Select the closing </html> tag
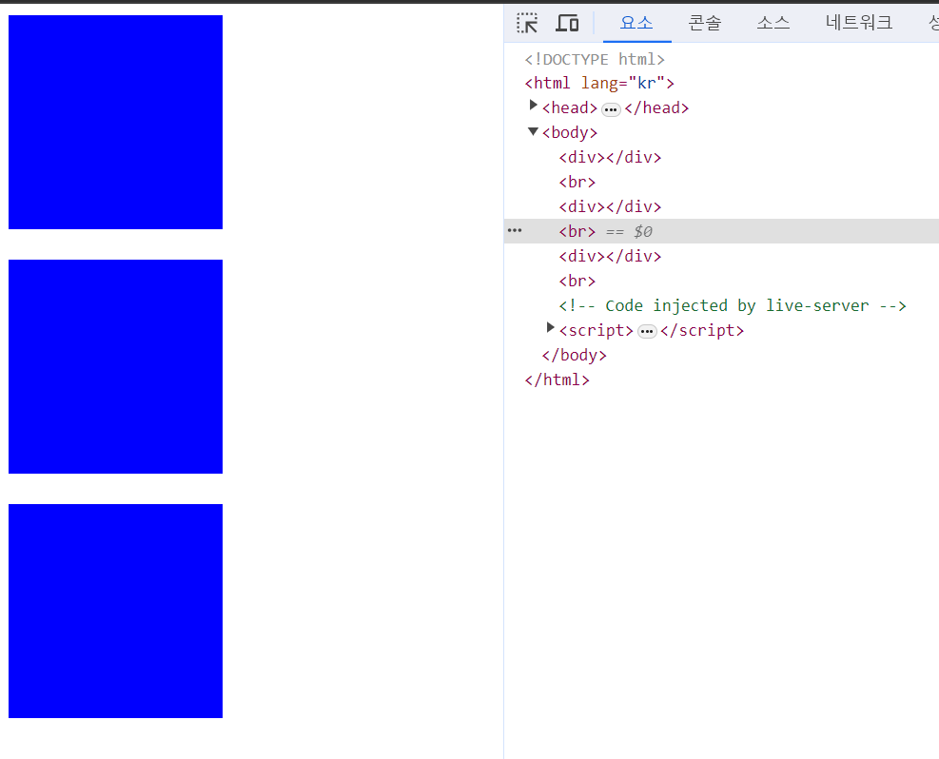 [x=557, y=380]
